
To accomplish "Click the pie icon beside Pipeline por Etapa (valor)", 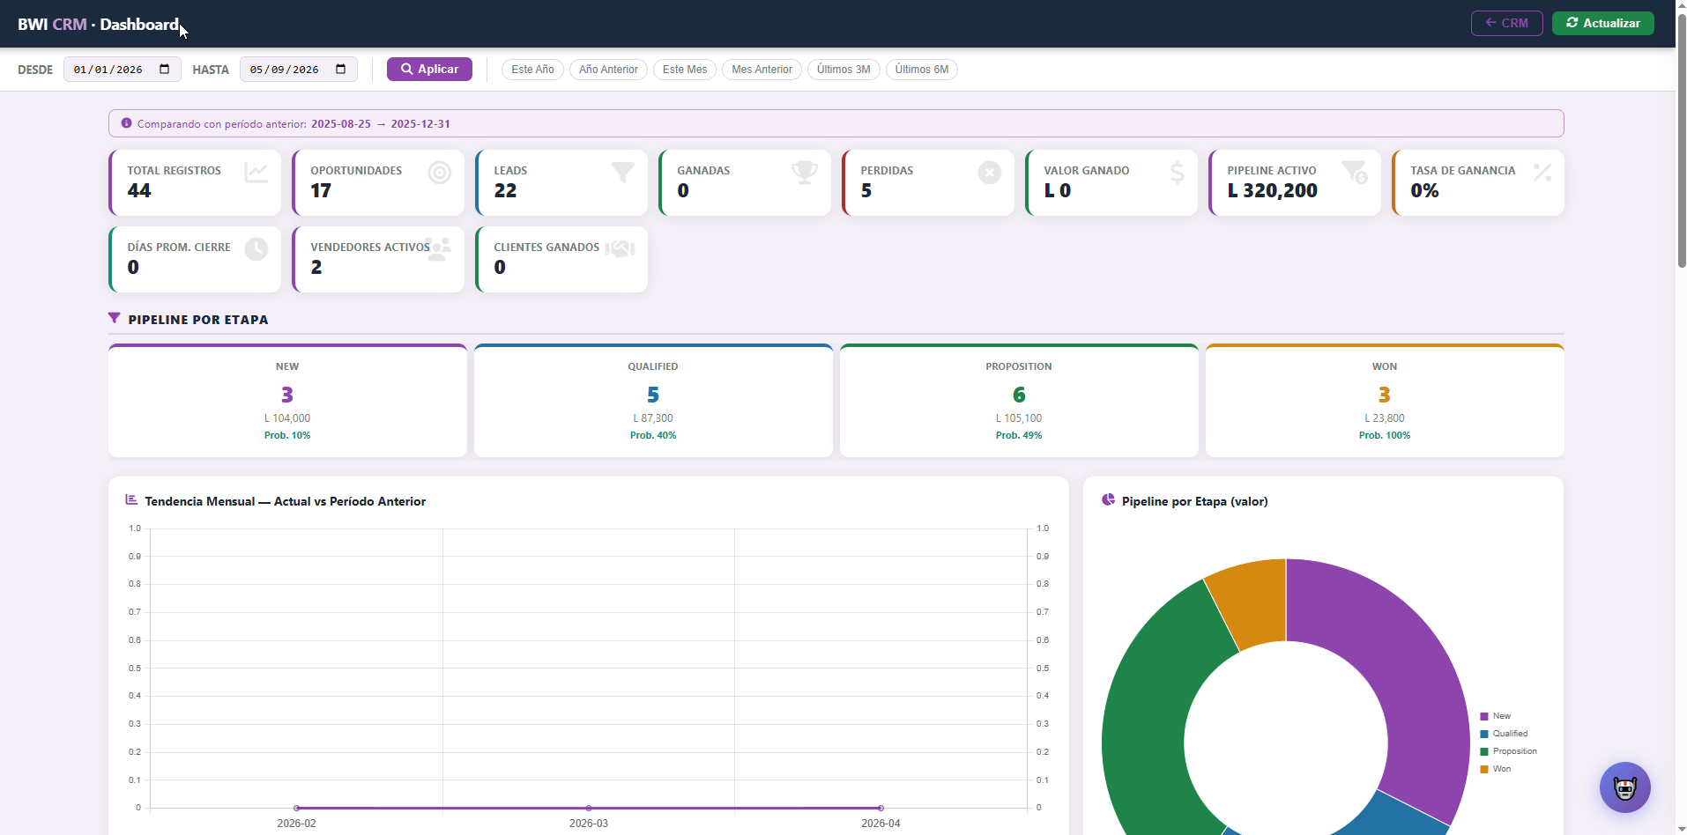I will 1108,499.
